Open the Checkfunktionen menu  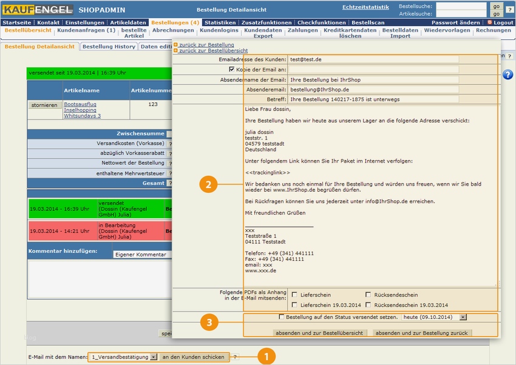pyautogui.click(x=322, y=22)
